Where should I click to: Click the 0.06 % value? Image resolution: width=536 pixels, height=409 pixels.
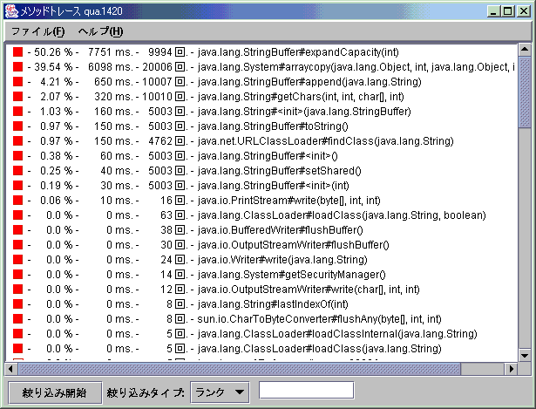click(57, 200)
